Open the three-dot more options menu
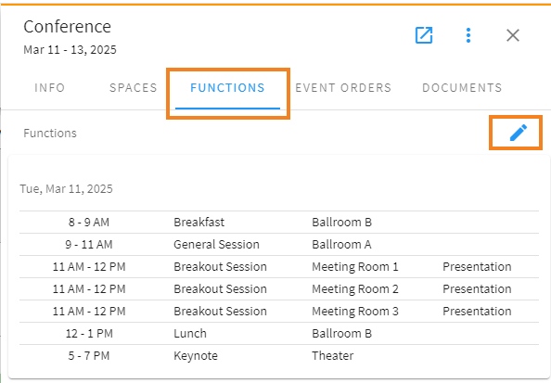The width and height of the screenshot is (551, 383). coord(468,35)
